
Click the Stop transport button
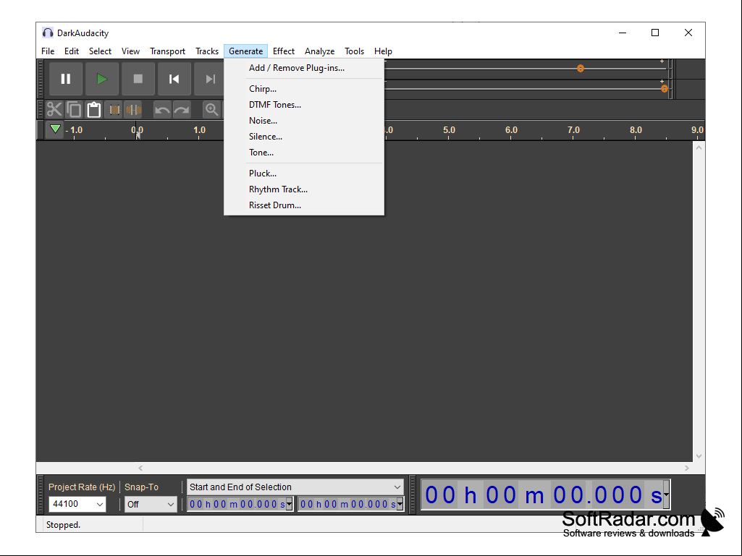138,79
